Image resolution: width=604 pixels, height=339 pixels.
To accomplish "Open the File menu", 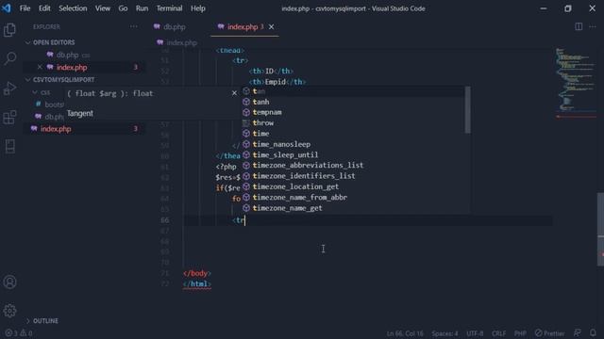I will [25, 8].
